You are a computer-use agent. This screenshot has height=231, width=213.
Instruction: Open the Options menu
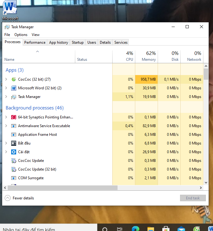[x=21, y=35]
